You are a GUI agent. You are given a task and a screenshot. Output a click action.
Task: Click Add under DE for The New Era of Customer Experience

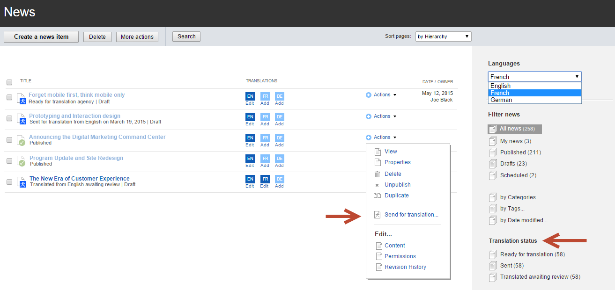[x=279, y=186]
